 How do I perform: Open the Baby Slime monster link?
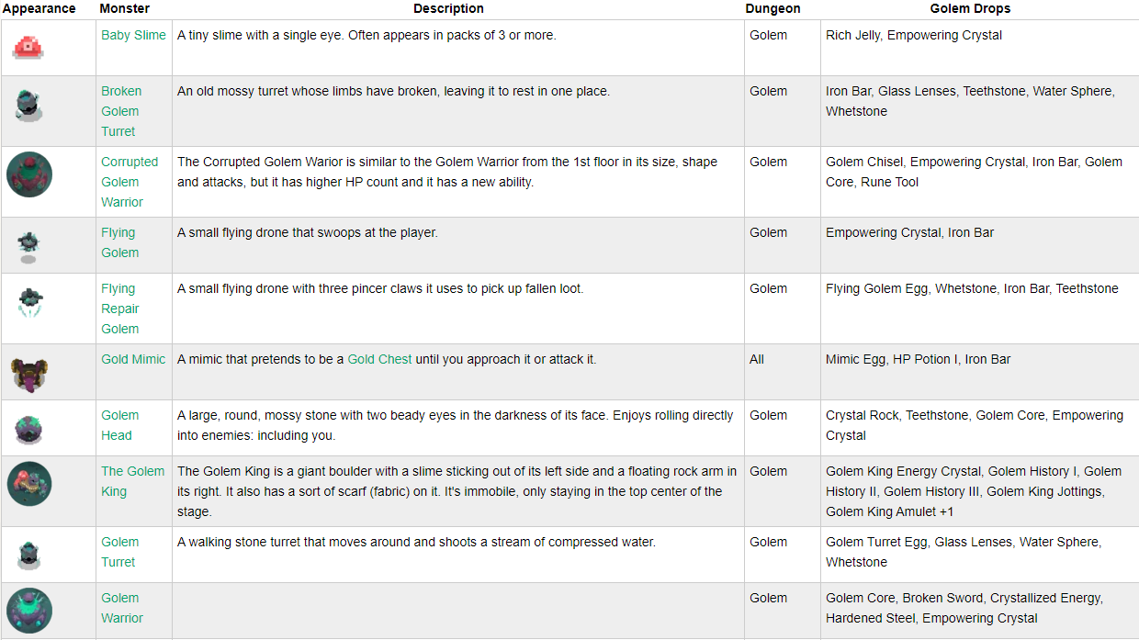point(133,35)
